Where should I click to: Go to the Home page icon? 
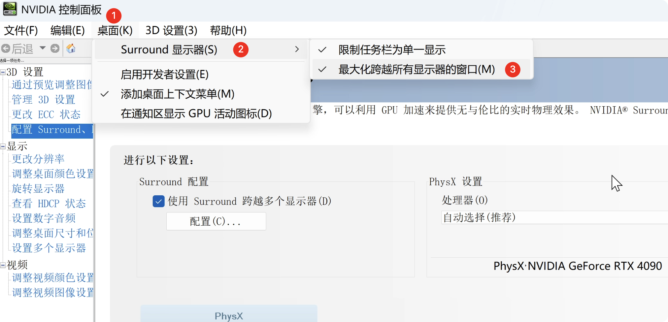coord(71,48)
